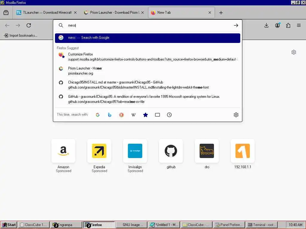Open the Start menu
The width and height of the screenshot is (306, 229).
(x=9, y=225)
